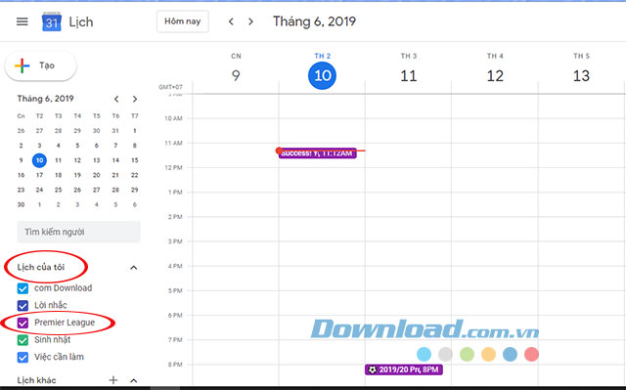Go to previous week with header arrow

(x=231, y=22)
